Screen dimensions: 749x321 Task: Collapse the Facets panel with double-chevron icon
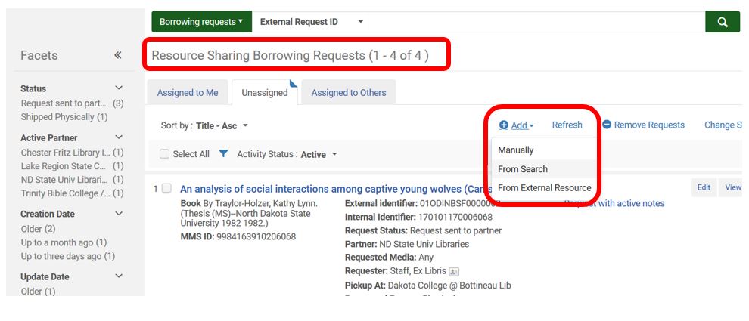pyautogui.click(x=118, y=55)
